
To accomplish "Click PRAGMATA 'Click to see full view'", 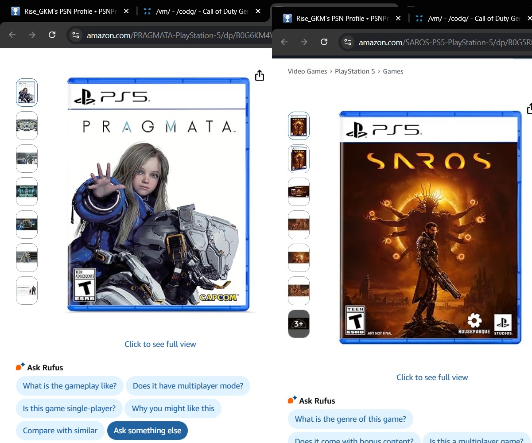I will (x=160, y=344).
